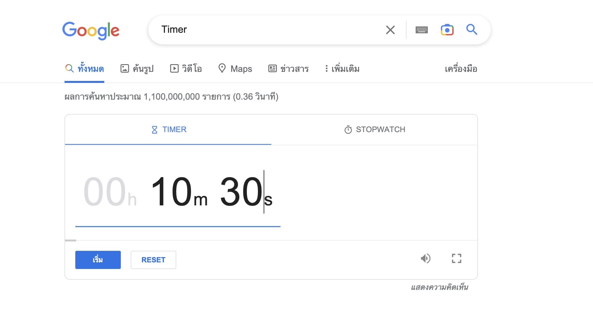Select the TIMER tab
Screen dimensions: 593x310
(169, 130)
